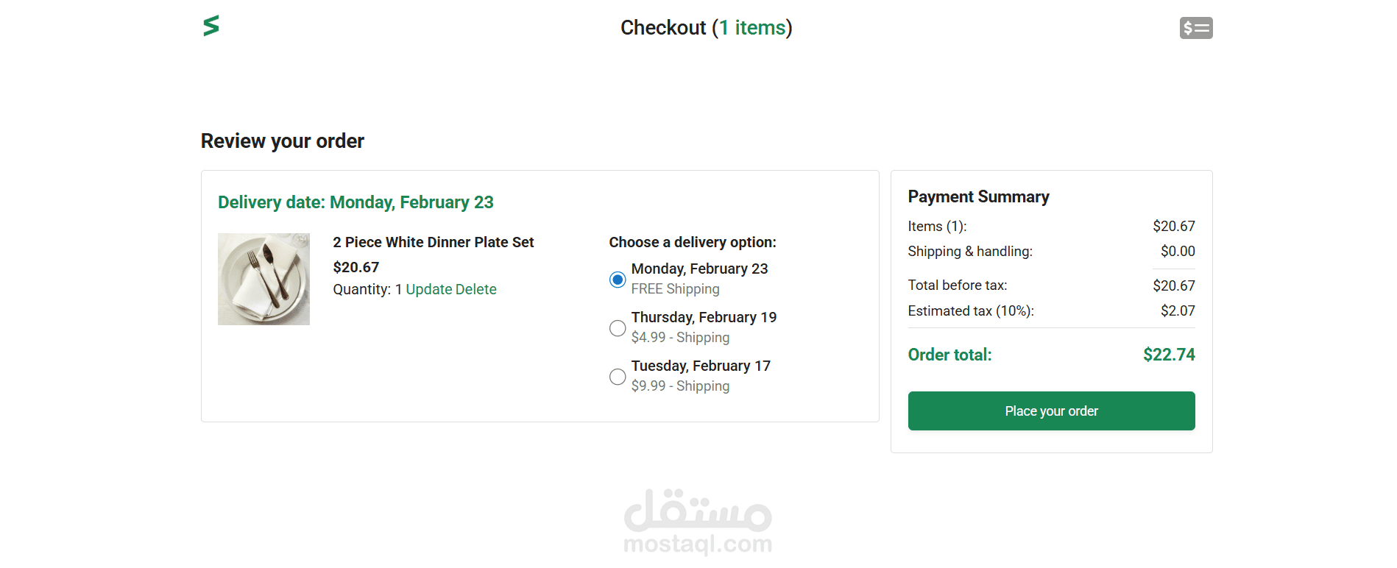Image resolution: width=1397 pixels, height=568 pixels.
Task: Click the $22.74 order total amount
Action: pos(1168,355)
